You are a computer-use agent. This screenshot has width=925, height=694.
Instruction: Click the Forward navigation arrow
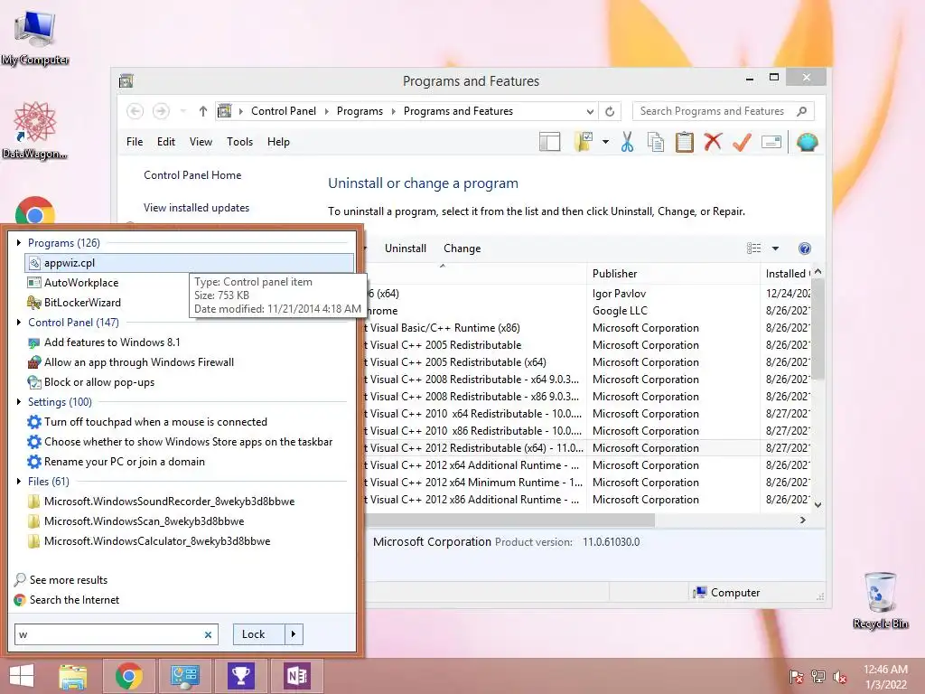tap(161, 111)
